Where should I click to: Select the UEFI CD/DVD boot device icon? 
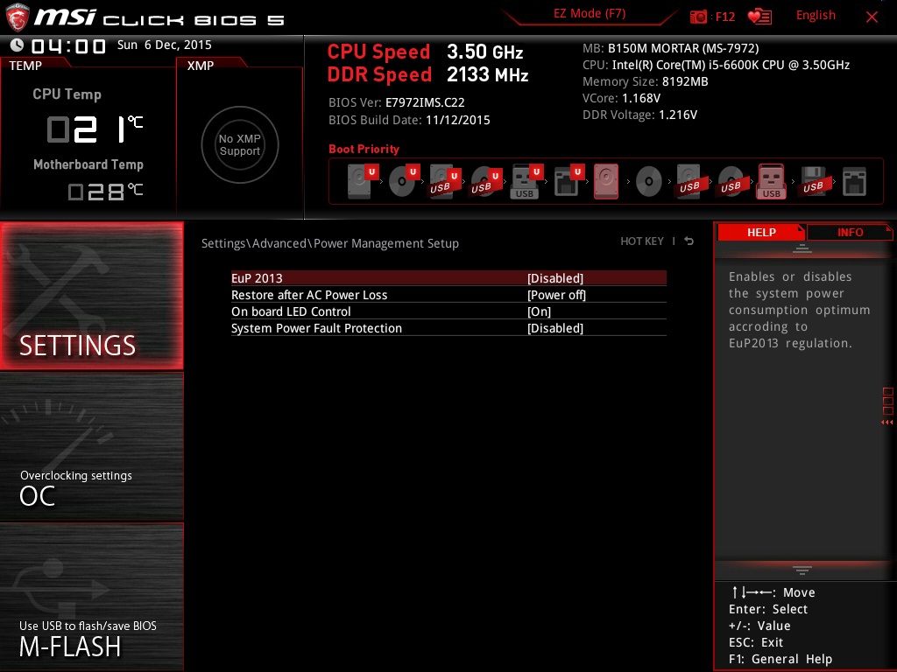(404, 181)
